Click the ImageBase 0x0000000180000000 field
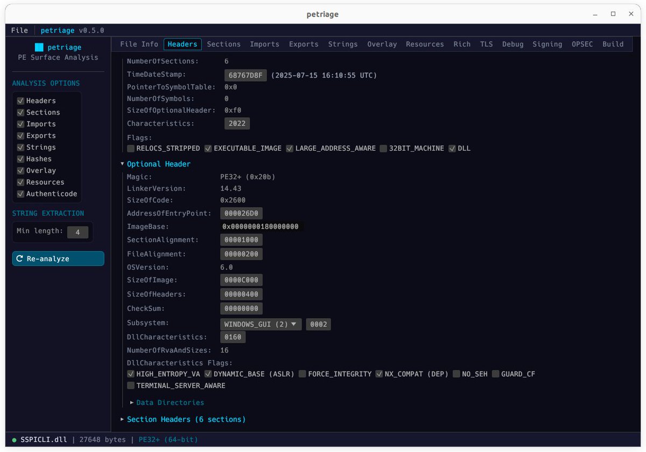 click(261, 227)
